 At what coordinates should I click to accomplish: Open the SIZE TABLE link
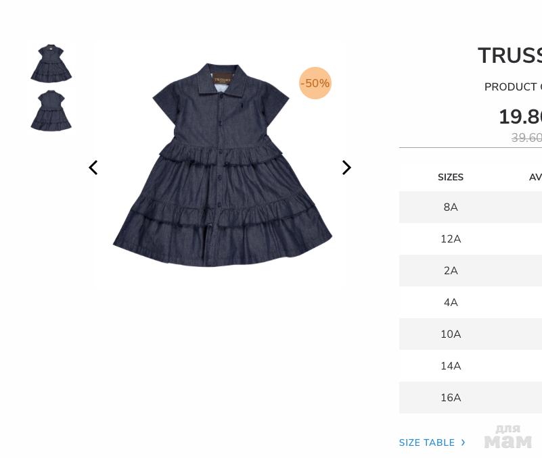(x=426, y=442)
